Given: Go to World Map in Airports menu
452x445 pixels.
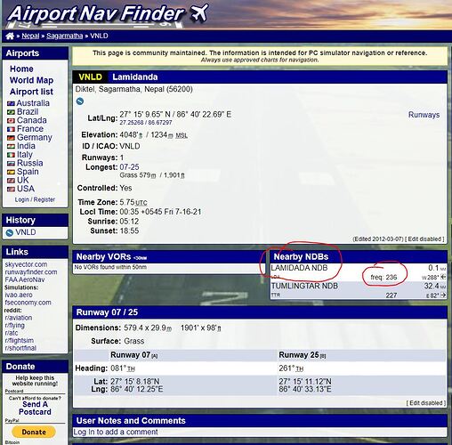Looking at the screenshot, I should point(31,80).
